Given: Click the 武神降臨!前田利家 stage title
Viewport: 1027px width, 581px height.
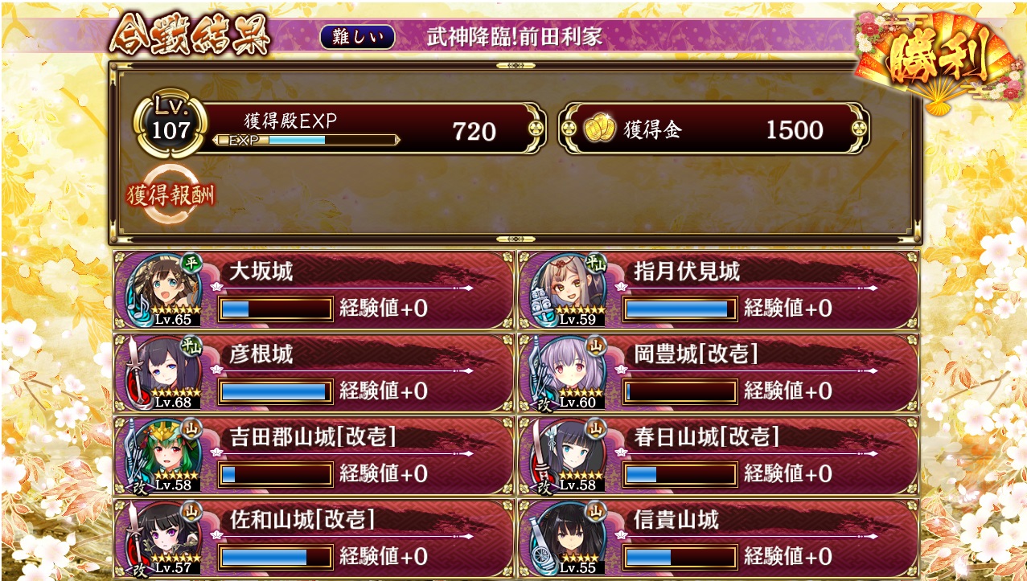Looking at the screenshot, I should point(515,37).
